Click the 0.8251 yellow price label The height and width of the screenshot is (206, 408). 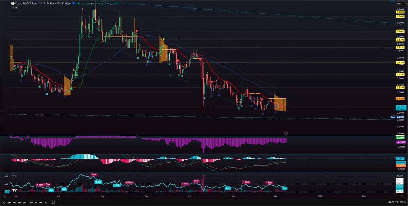(400, 47)
